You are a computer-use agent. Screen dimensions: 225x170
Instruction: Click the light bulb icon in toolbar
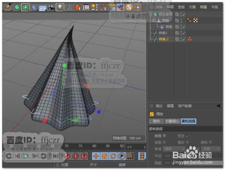coord(60,7)
